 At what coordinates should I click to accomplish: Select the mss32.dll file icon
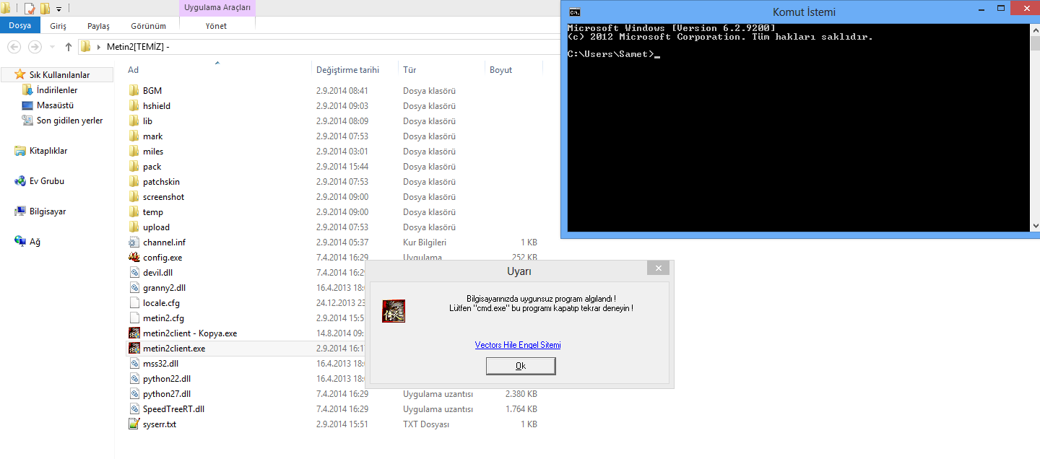(x=134, y=363)
